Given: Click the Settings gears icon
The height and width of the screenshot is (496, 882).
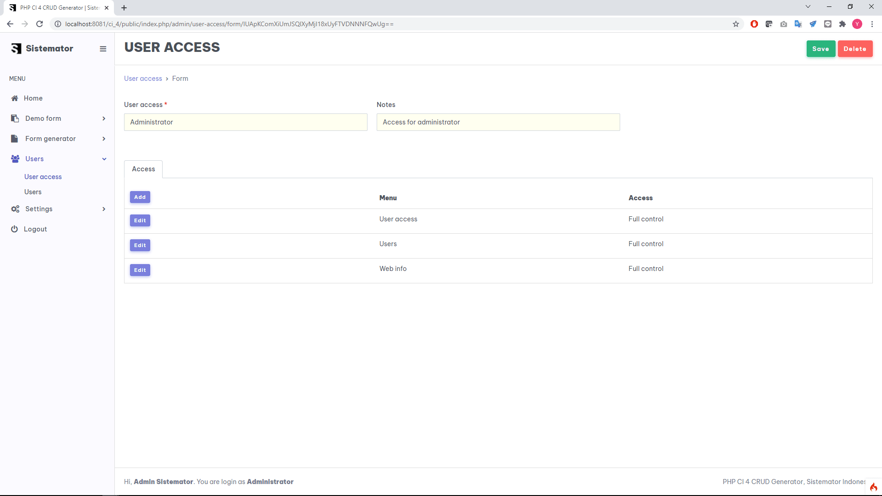Looking at the screenshot, I should (15, 209).
